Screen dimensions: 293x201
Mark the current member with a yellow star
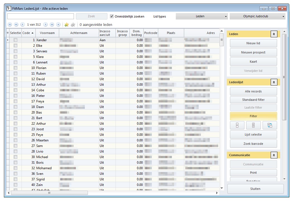click(66, 24)
